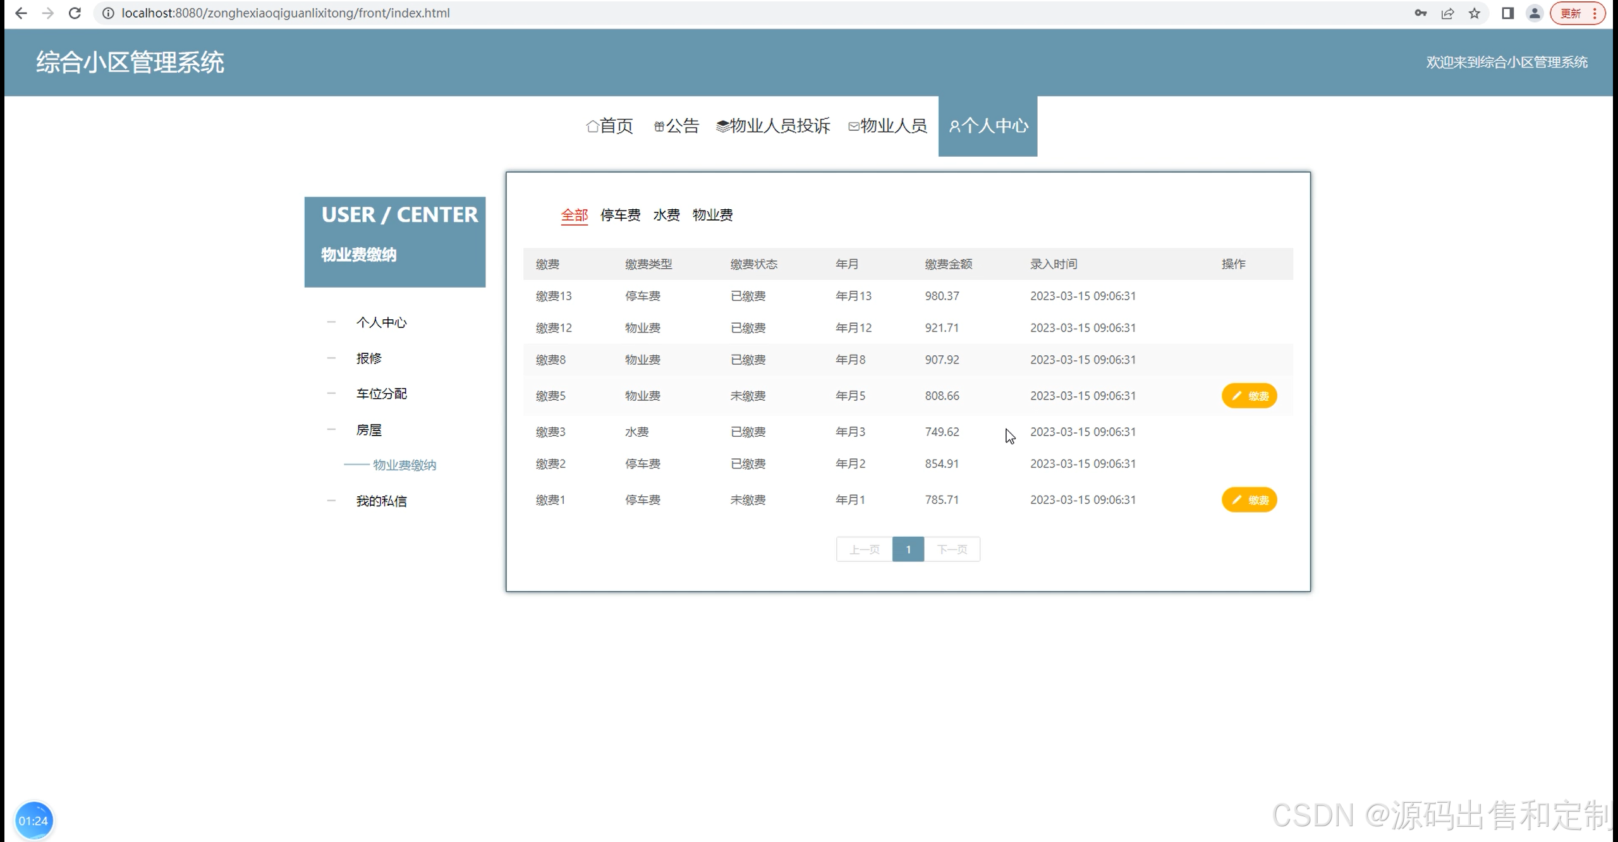Filter list by 停车费 tab
Image resolution: width=1618 pixels, height=842 pixels.
click(620, 215)
